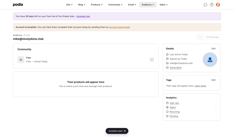Click the Free community name
Image resolution: width=234 pixels, height=137 pixels.
(x=28, y=58)
